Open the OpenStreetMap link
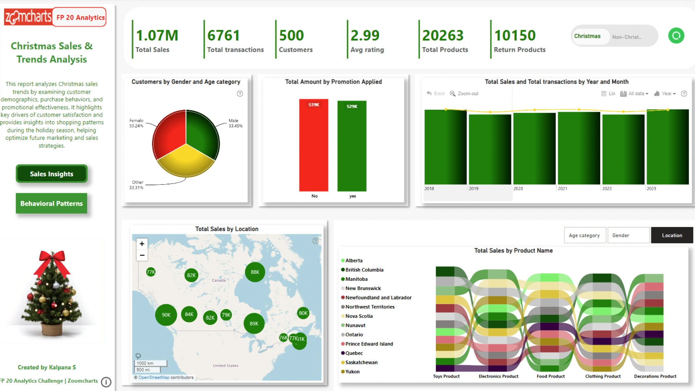695x391 pixels. click(153, 377)
